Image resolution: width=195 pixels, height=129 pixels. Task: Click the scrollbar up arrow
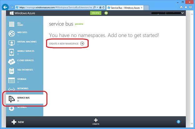point(192,14)
